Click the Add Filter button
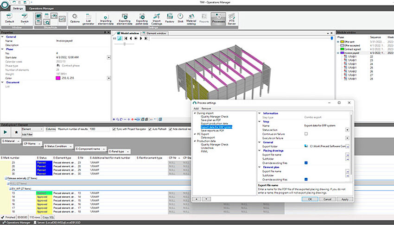 tap(27, 134)
